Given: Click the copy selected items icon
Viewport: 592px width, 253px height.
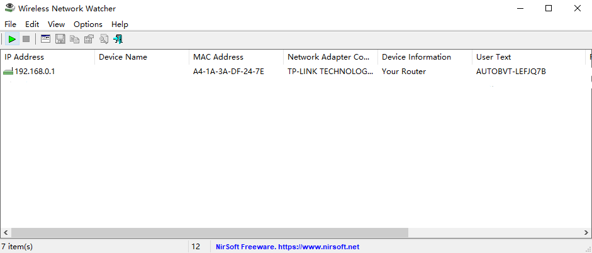Looking at the screenshot, I should 75,40.
